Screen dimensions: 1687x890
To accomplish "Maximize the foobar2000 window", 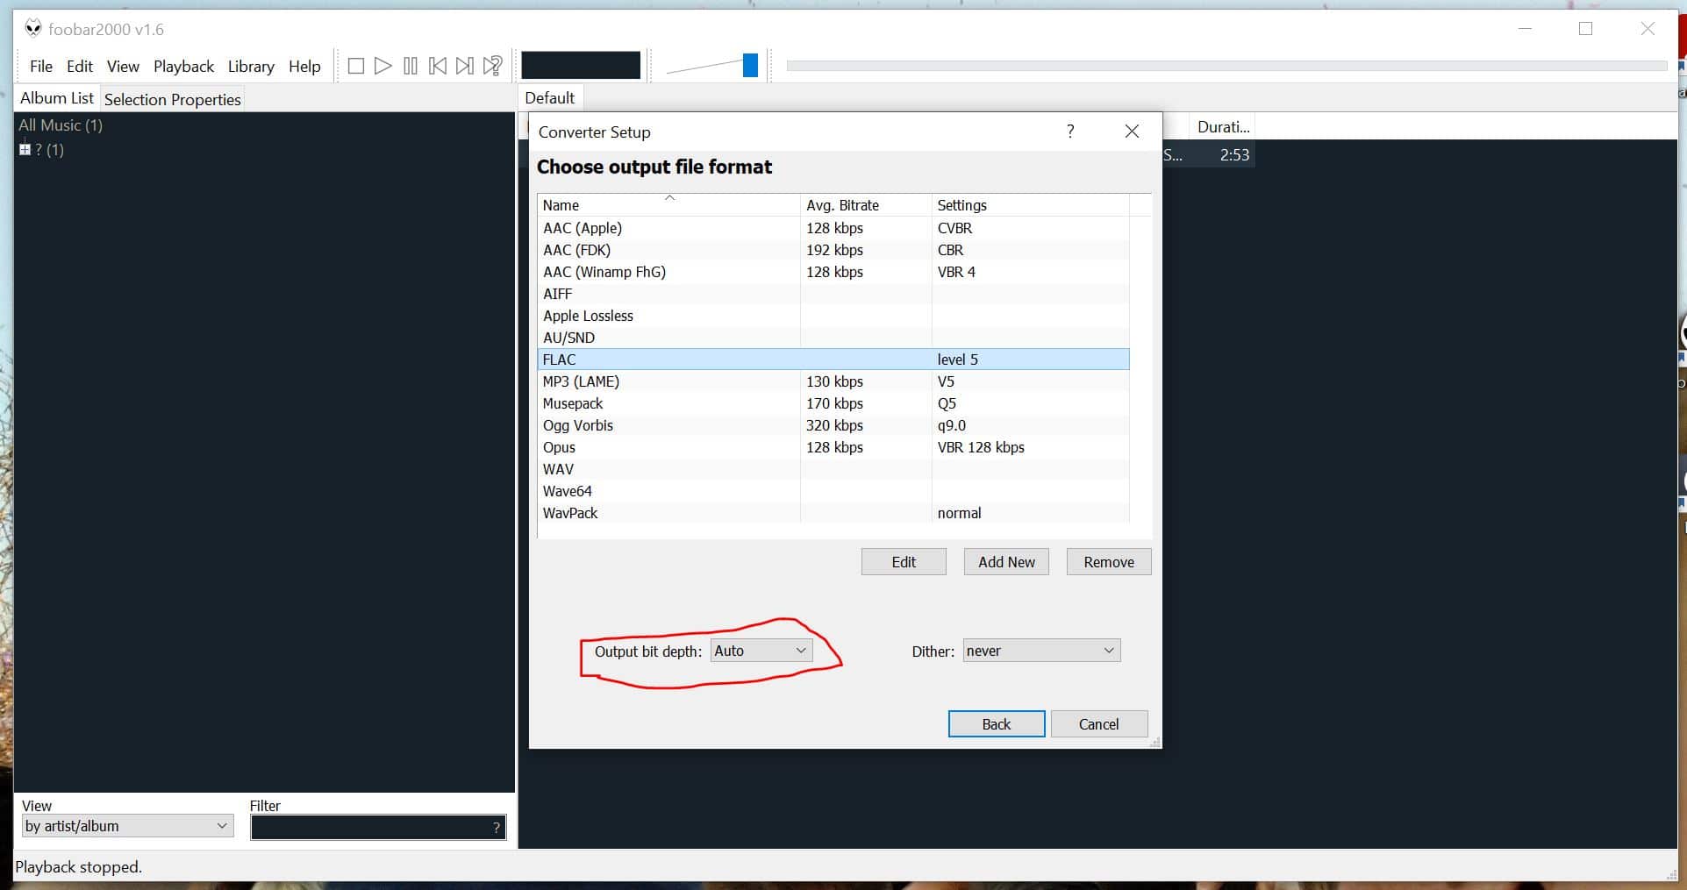I will 1585,29.
